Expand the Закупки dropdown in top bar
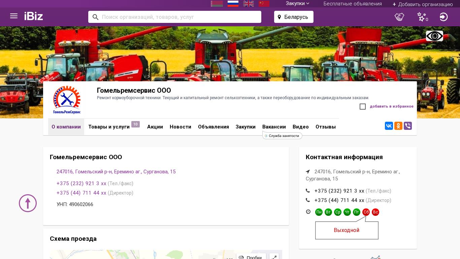 297,4
